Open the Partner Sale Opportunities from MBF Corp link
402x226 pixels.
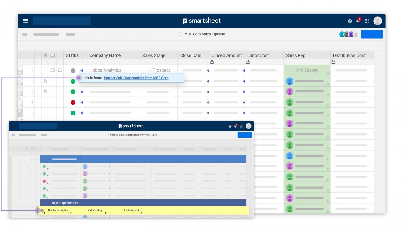click(x=136, y=78)
